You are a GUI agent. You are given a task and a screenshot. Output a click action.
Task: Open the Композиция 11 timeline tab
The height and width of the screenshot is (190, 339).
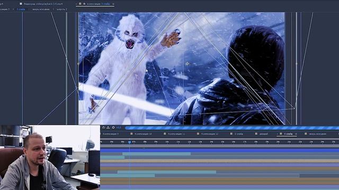pos(176,134)
